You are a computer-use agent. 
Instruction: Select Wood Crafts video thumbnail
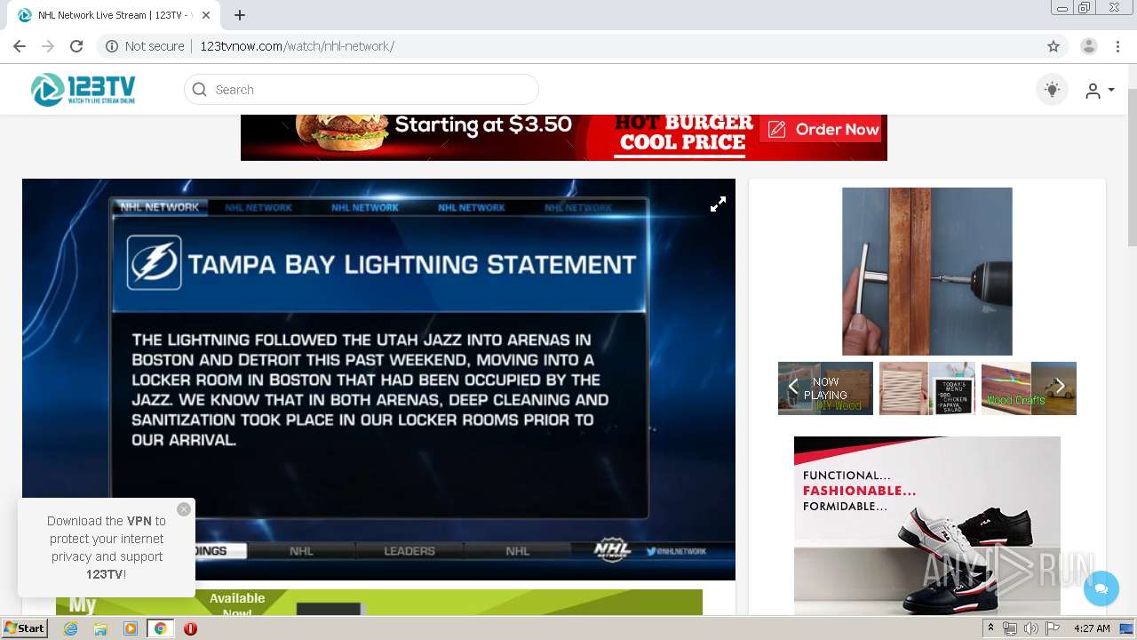point(1029,388)
